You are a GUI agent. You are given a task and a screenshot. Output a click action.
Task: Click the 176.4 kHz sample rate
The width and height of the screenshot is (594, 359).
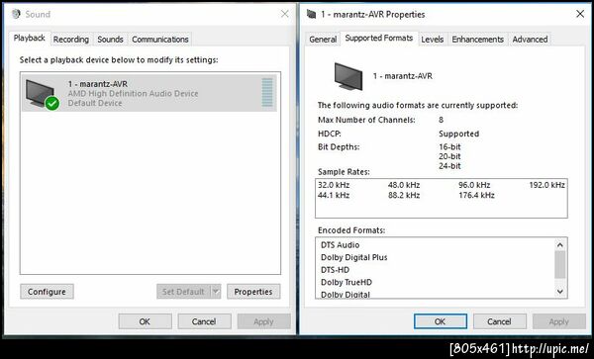[476, 195]
